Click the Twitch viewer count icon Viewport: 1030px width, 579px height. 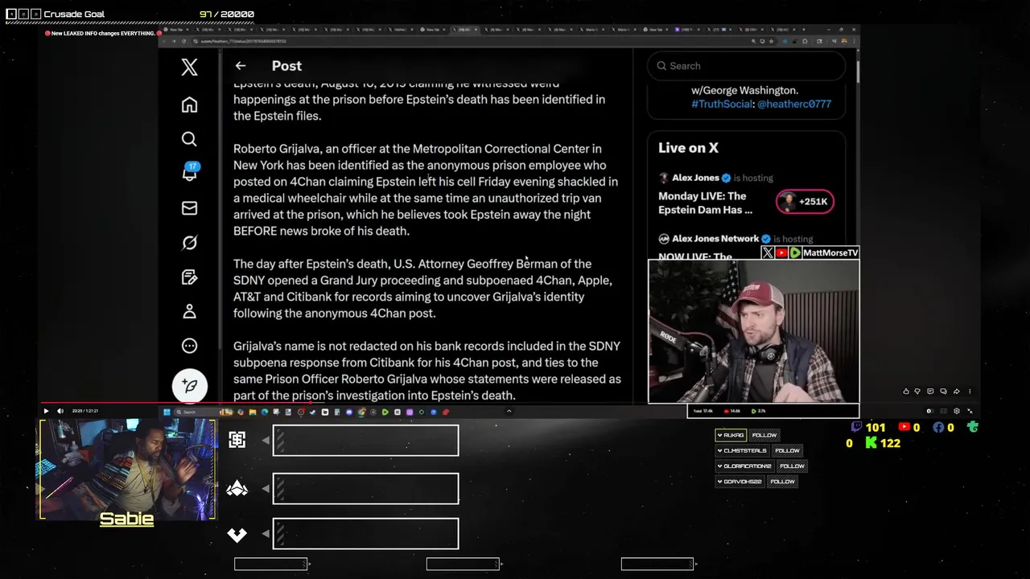click(856, 428)
